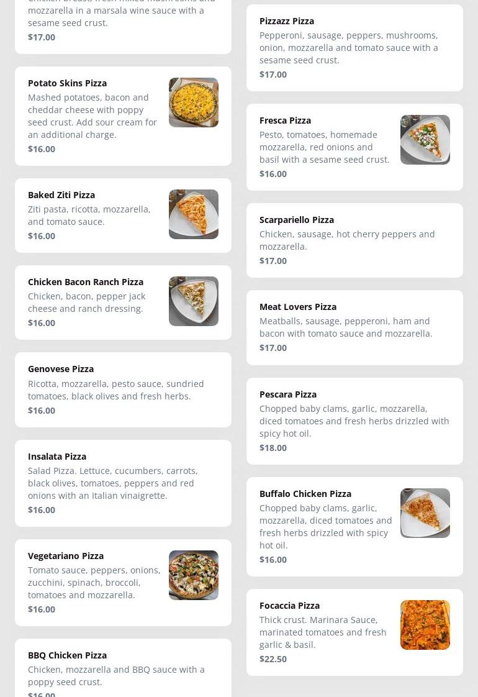478x697 pixels.
Task: Choose the Scarpariello Pizza title
Action: (297, 220)
